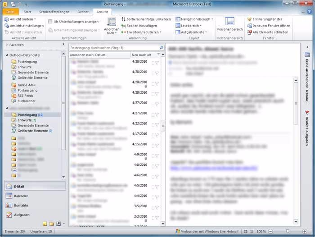Open the Datei tab
Viewport: 315px width, 237px height.
point(11,12)
